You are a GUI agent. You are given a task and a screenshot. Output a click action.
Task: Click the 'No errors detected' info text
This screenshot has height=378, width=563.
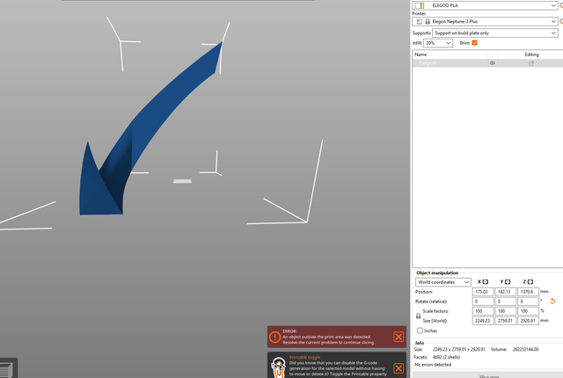(x=433, y=365)
